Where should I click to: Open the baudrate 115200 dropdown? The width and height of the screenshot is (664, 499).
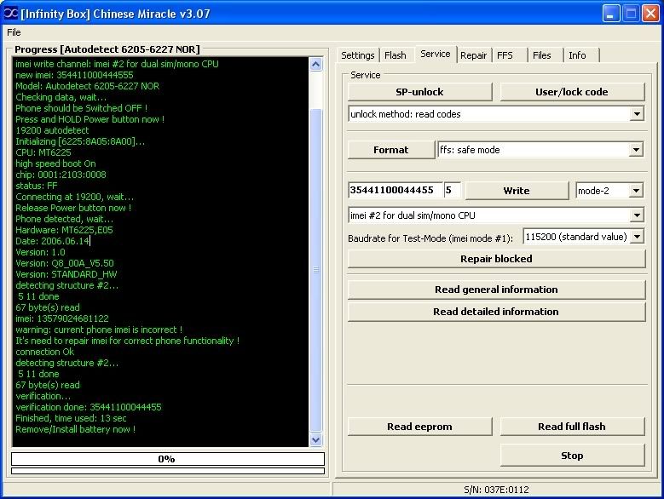pos(637,237)
